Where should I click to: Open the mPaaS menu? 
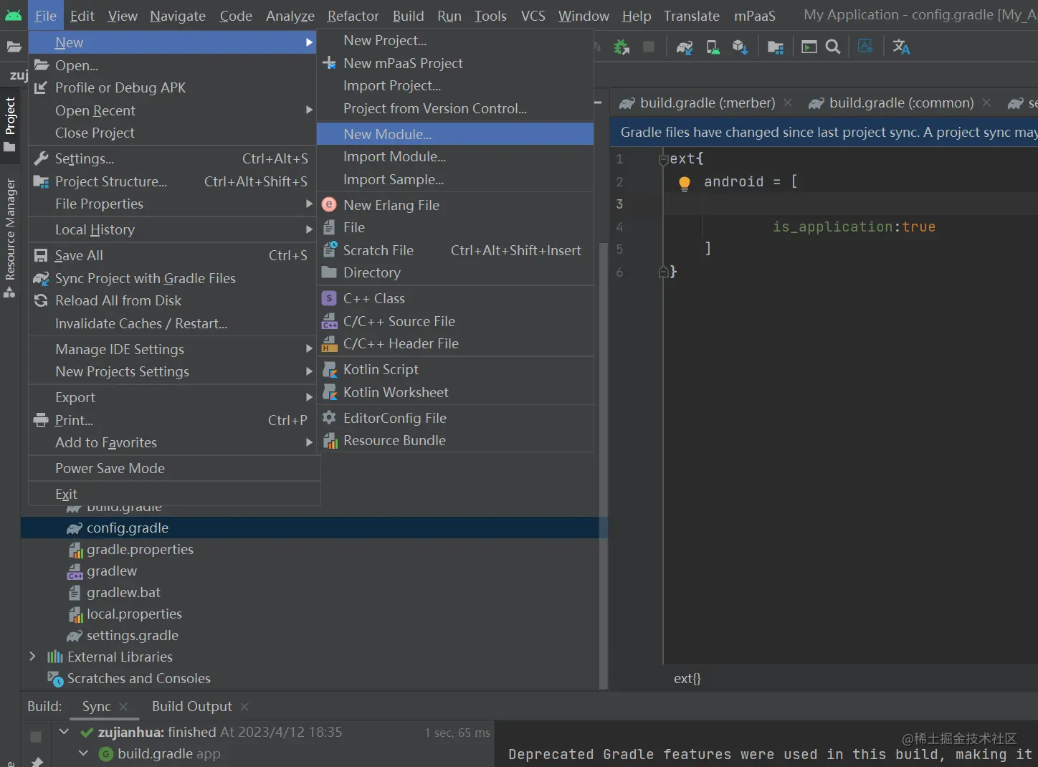click(755, 16)
